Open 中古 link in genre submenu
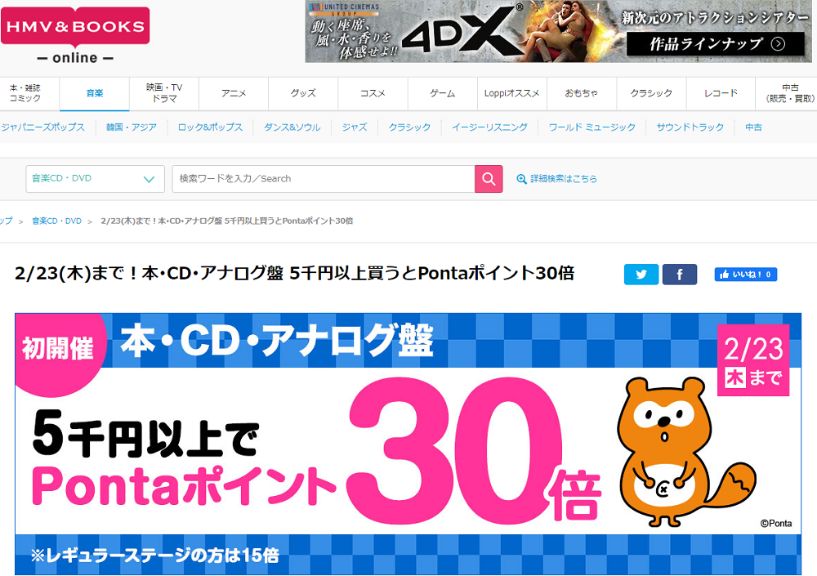 753,127
